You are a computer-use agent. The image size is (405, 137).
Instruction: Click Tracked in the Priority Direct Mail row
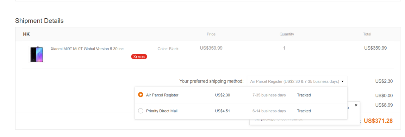pyautogui.click(x=304, y=111)
